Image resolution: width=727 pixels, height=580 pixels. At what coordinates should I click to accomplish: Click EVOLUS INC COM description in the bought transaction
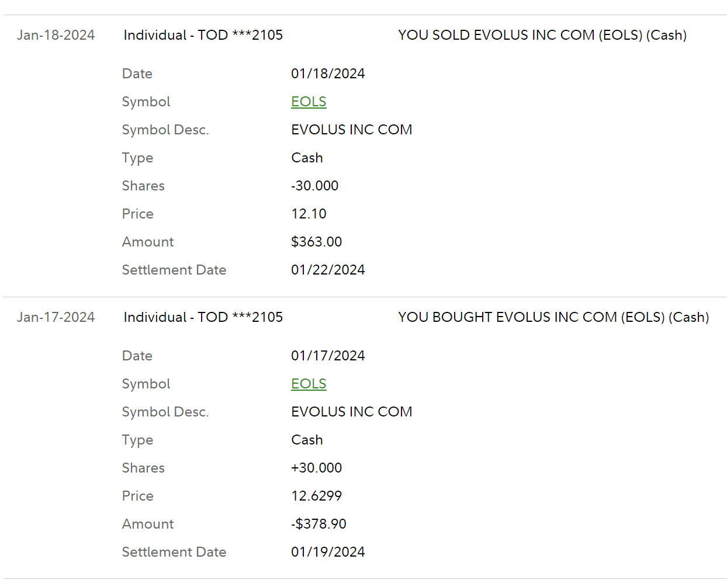(351, 412)
